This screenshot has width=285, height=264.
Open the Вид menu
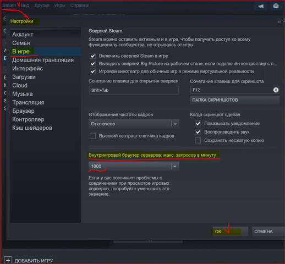point(25,5)
